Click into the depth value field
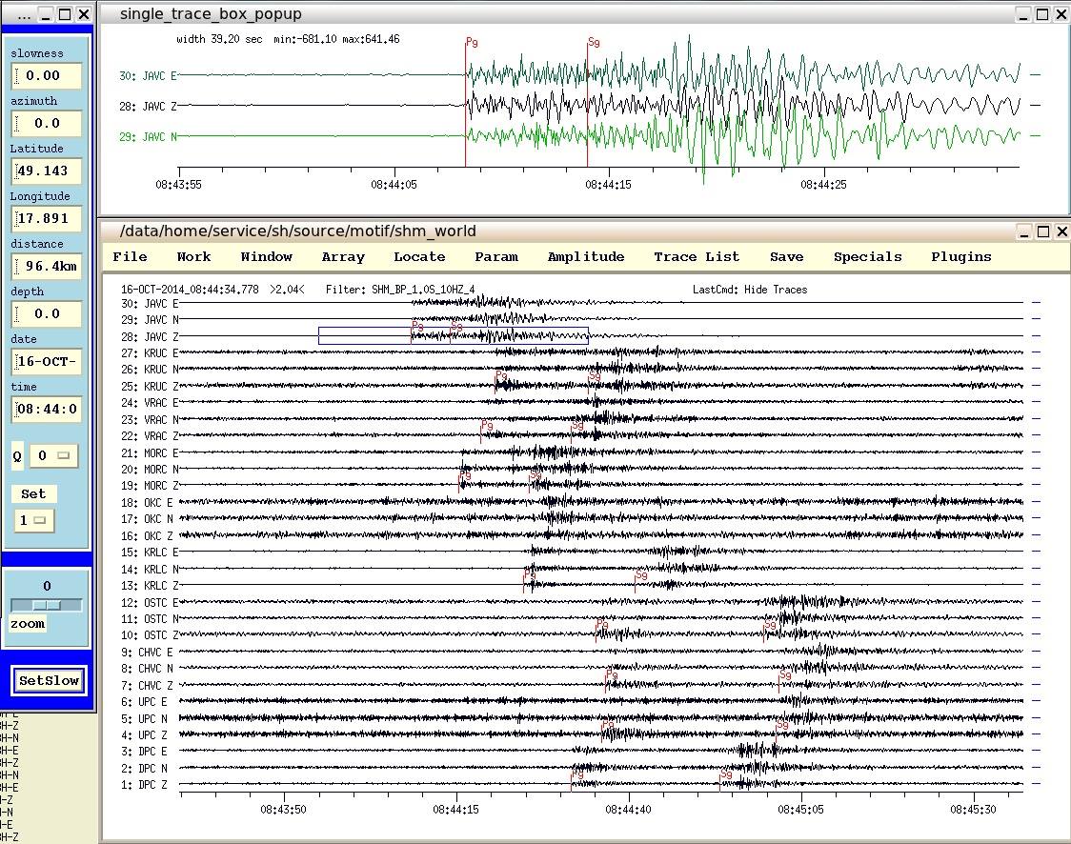Screen dimensions: 1071x844 point(48,314)
